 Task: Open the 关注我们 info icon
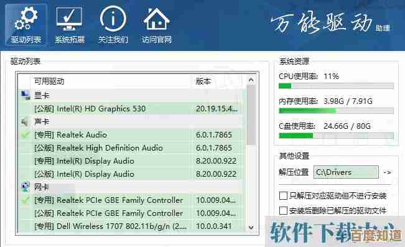point(113,26)
